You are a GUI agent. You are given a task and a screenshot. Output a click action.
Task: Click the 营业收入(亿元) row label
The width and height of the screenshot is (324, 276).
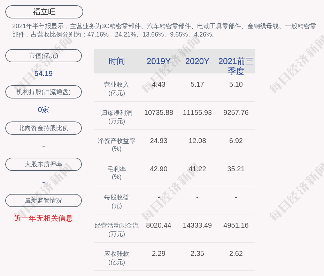(117, 88)
